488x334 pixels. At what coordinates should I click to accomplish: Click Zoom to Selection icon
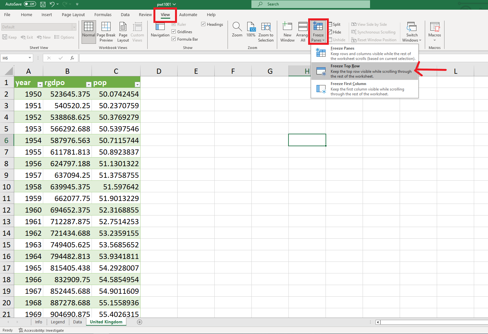click(266, 27)
